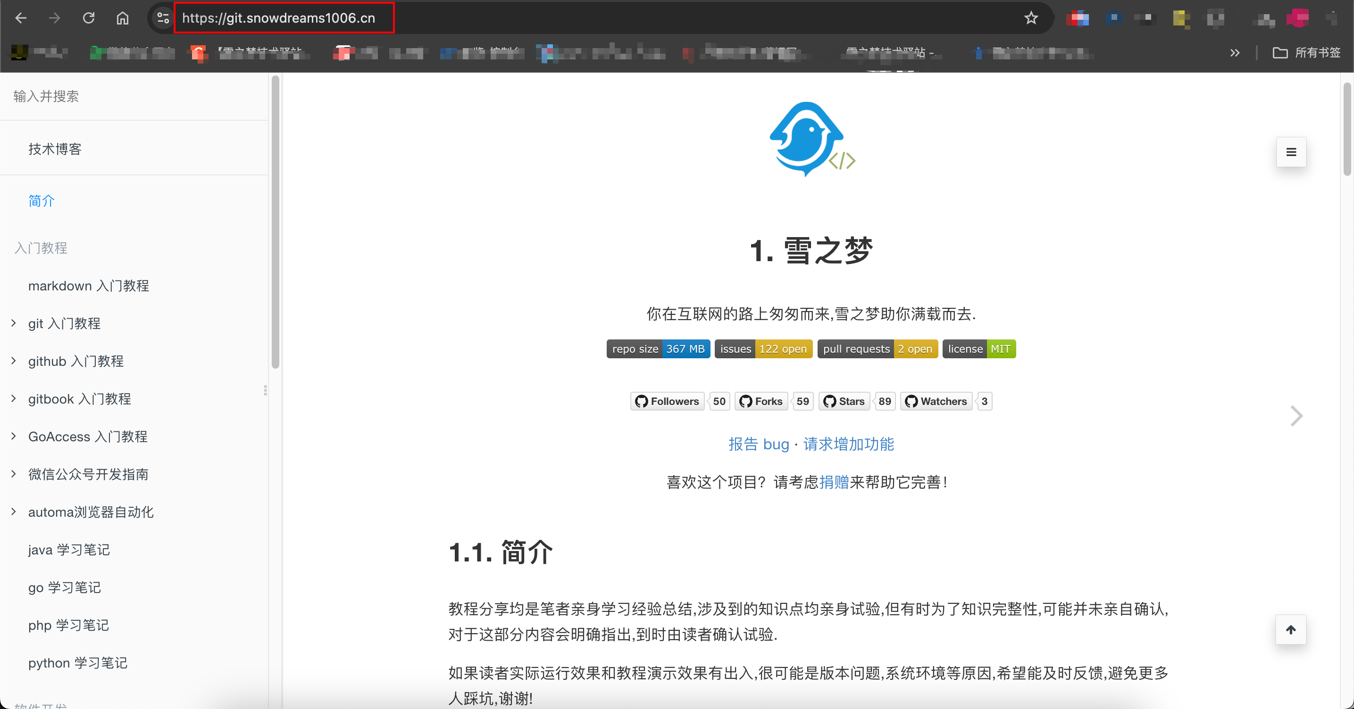1354x709 pixels.
Task: Toggle the hamburger menu button
Action: coord(1291,152)
